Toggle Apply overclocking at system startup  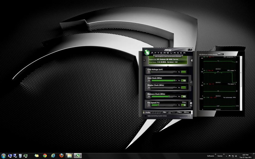[145, 116]
